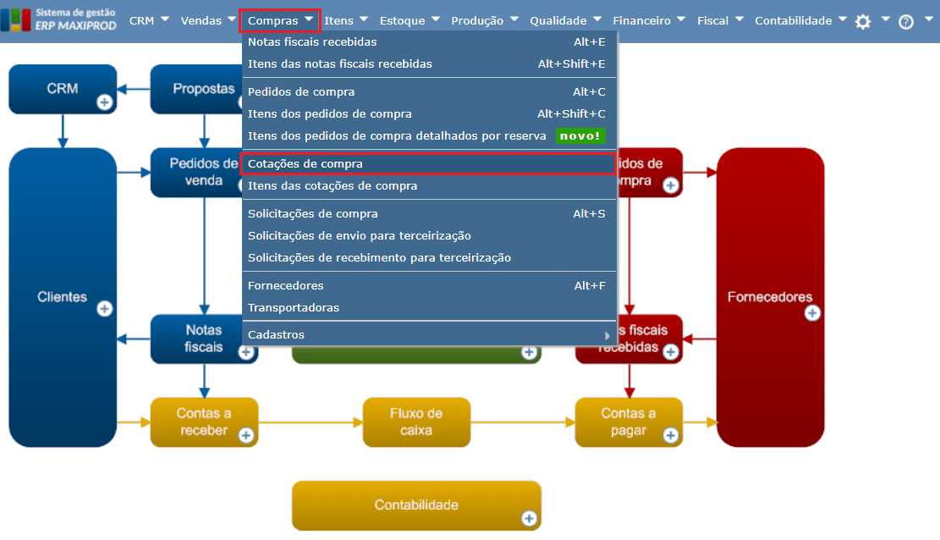Open the help question mark icon
This screenshot has height=540, width=940.
tap(906, 22)
